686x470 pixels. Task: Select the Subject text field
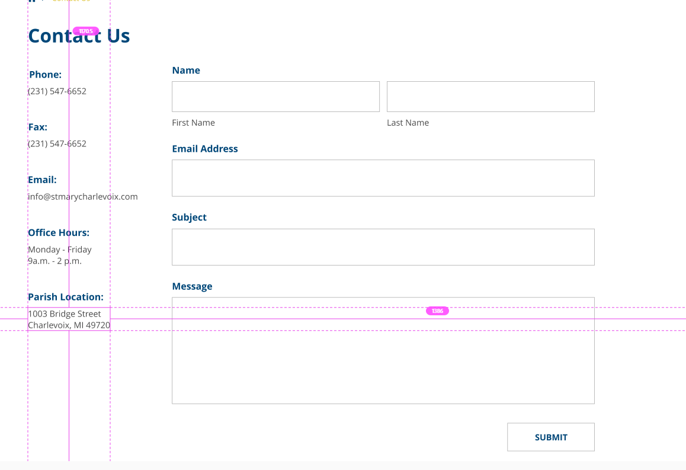tap(383, 247)
